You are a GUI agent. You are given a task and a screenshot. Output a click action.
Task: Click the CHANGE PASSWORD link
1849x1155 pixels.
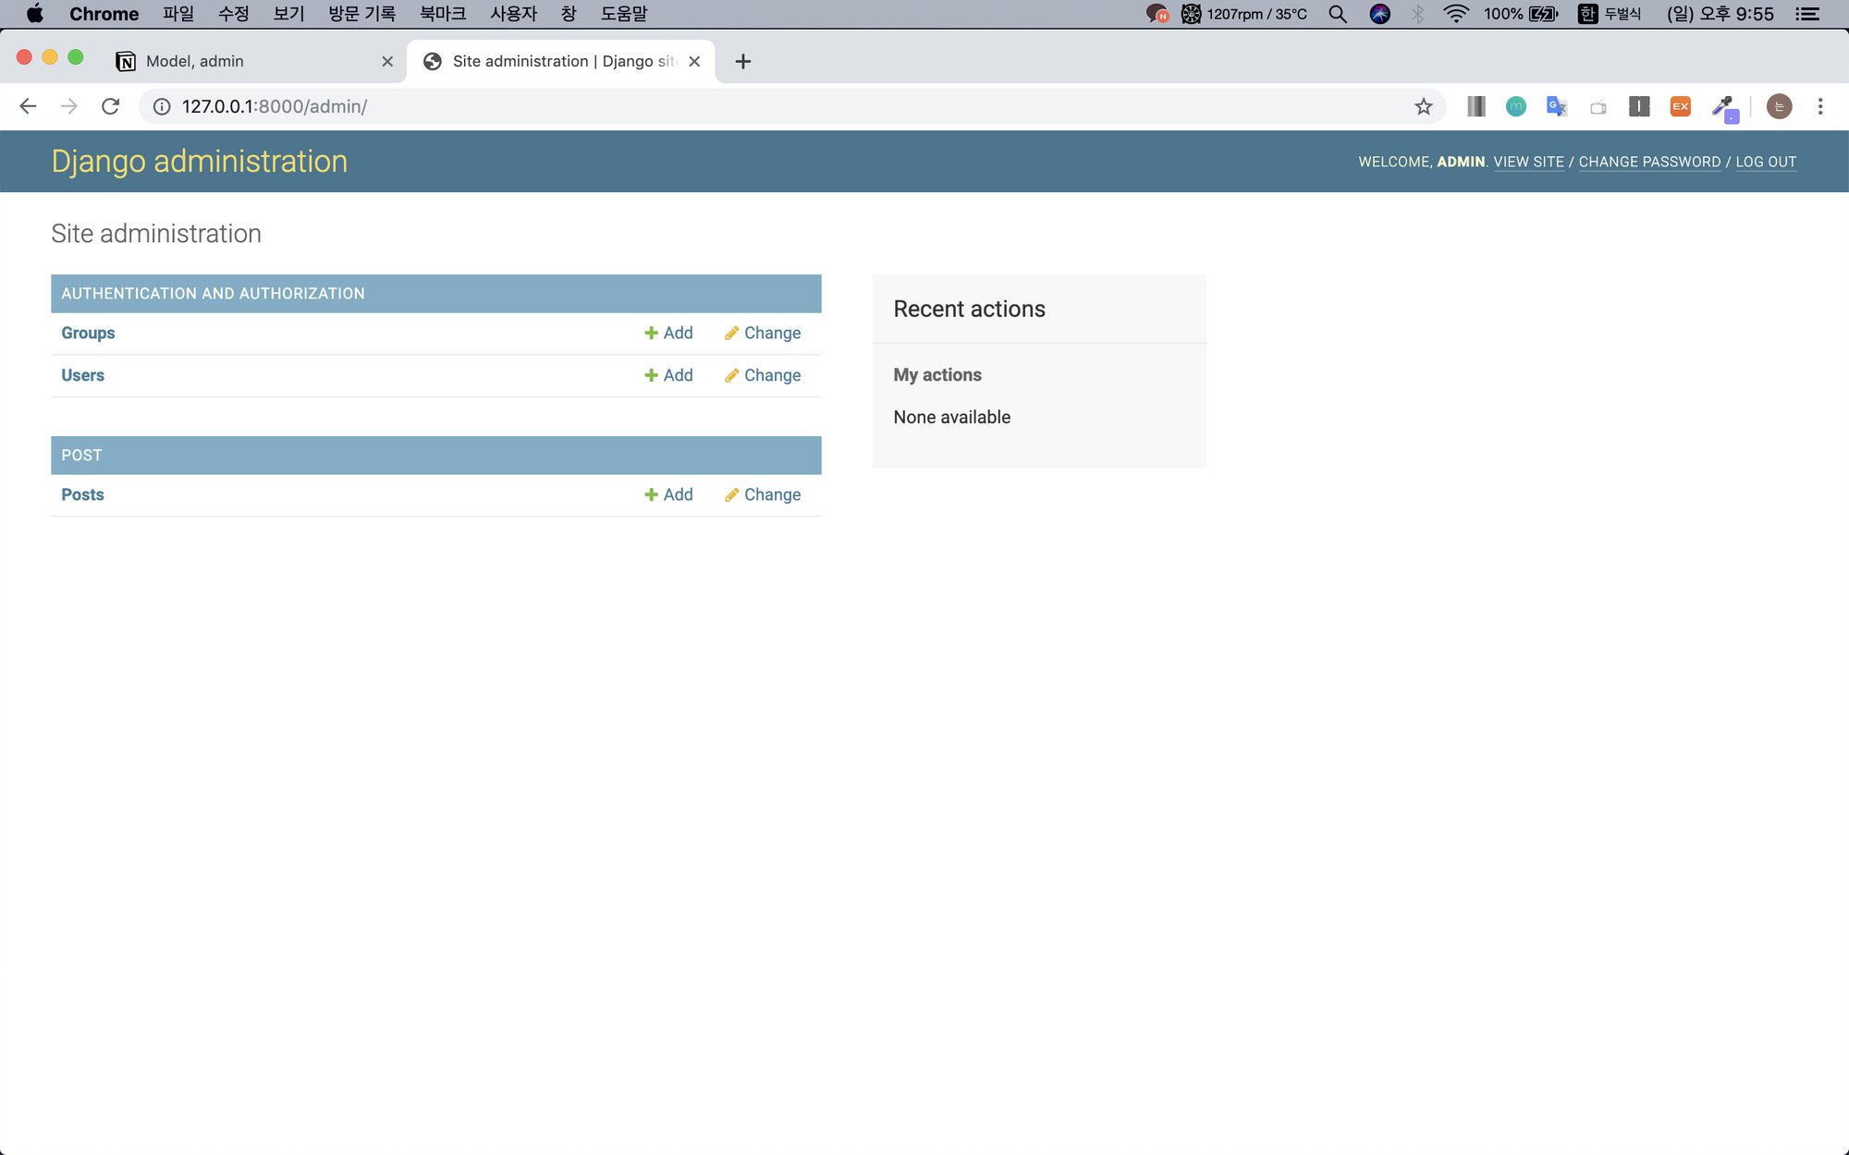coord(1649,162)
